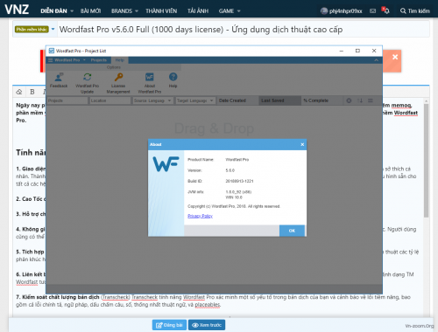This screenshot has width=438, height=332.
Task: Open License Management key icon
Action: pyautogui.click(x=118, y=77)
